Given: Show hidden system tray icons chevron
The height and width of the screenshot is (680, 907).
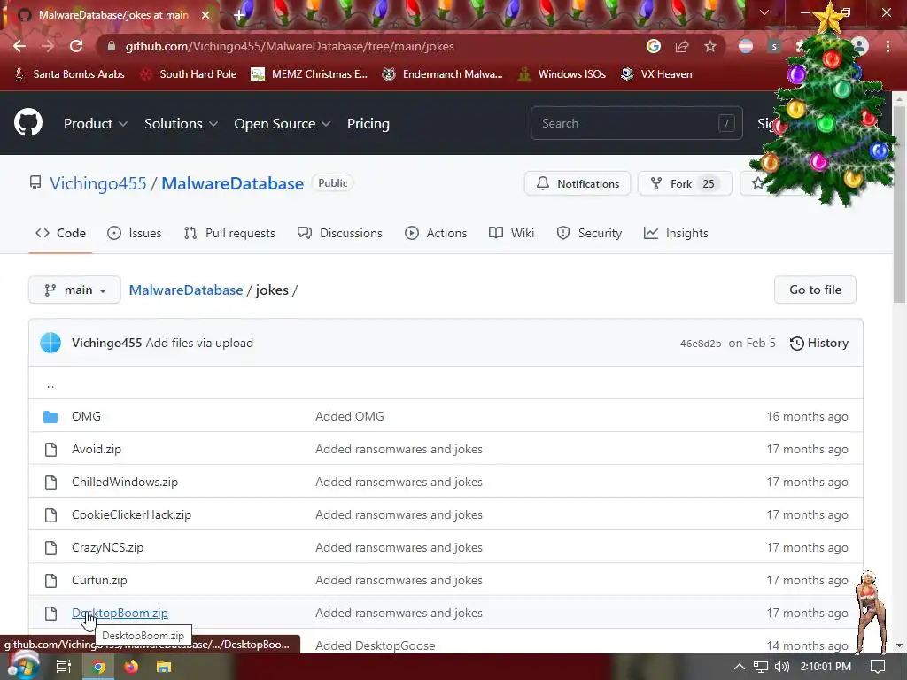Looking at the screenshot, I should point(740,667).
